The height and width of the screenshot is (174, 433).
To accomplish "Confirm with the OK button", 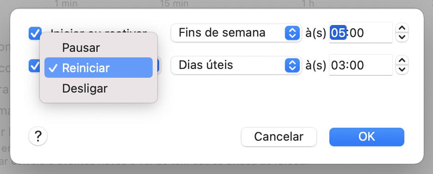I will pos(367,137).
